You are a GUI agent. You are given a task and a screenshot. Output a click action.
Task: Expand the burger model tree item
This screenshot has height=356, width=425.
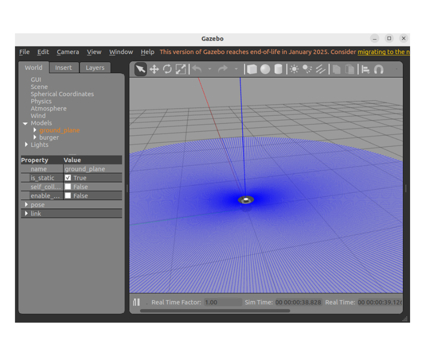(35, 137)
